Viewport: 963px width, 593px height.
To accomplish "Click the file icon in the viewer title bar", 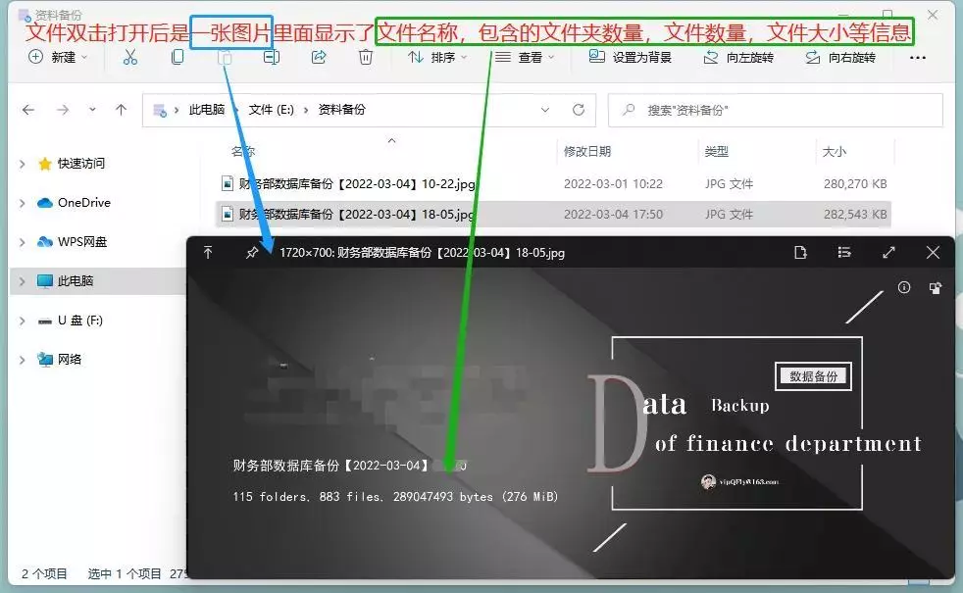I will (x=799, y=252).
